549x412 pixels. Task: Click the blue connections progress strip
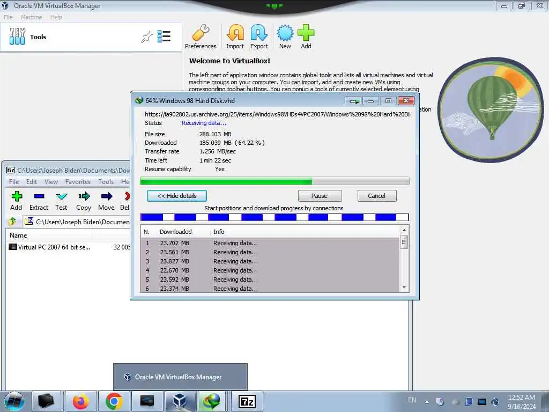274,217
